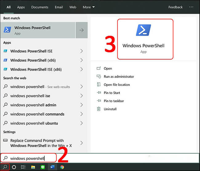The height and width of the screenshot is (171, 200).
Task: Select Windows PowerShell best match result
Action: 38,30
